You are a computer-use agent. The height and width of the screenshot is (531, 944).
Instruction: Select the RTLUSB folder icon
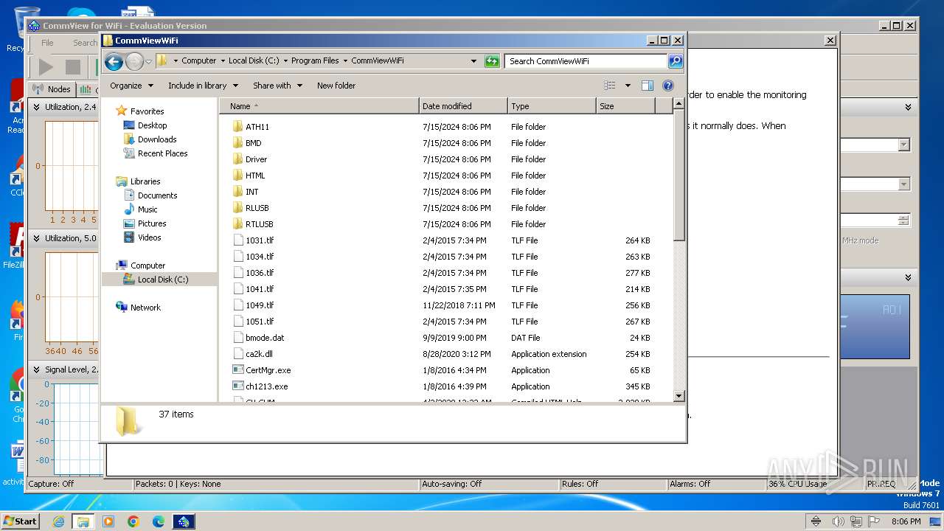click(237, 224)
